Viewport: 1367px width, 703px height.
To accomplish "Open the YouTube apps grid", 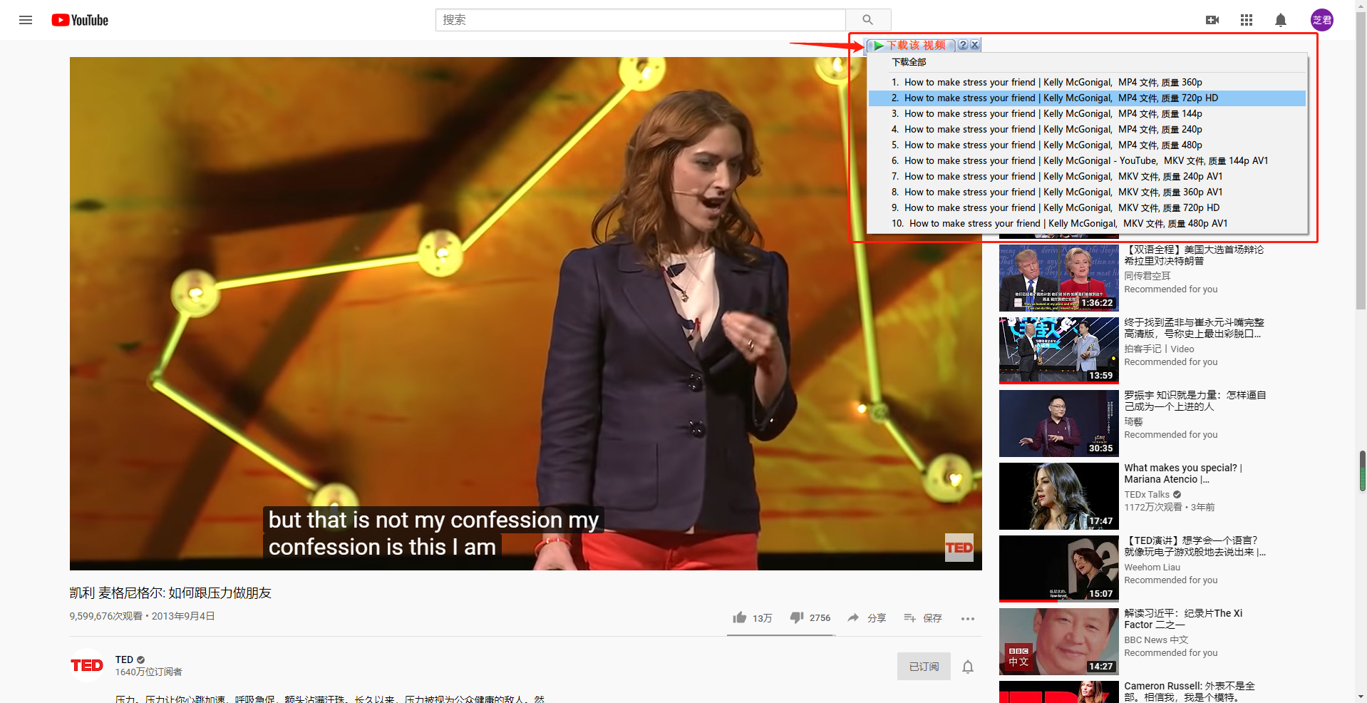I will 1246,20.
